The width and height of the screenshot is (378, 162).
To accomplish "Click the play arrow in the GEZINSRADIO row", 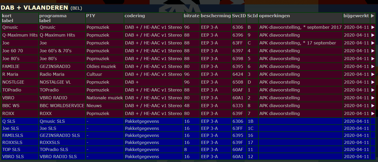I will [373, 66].
